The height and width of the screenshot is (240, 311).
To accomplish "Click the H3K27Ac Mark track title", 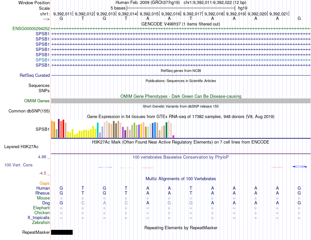I will (x=180, y=142).
